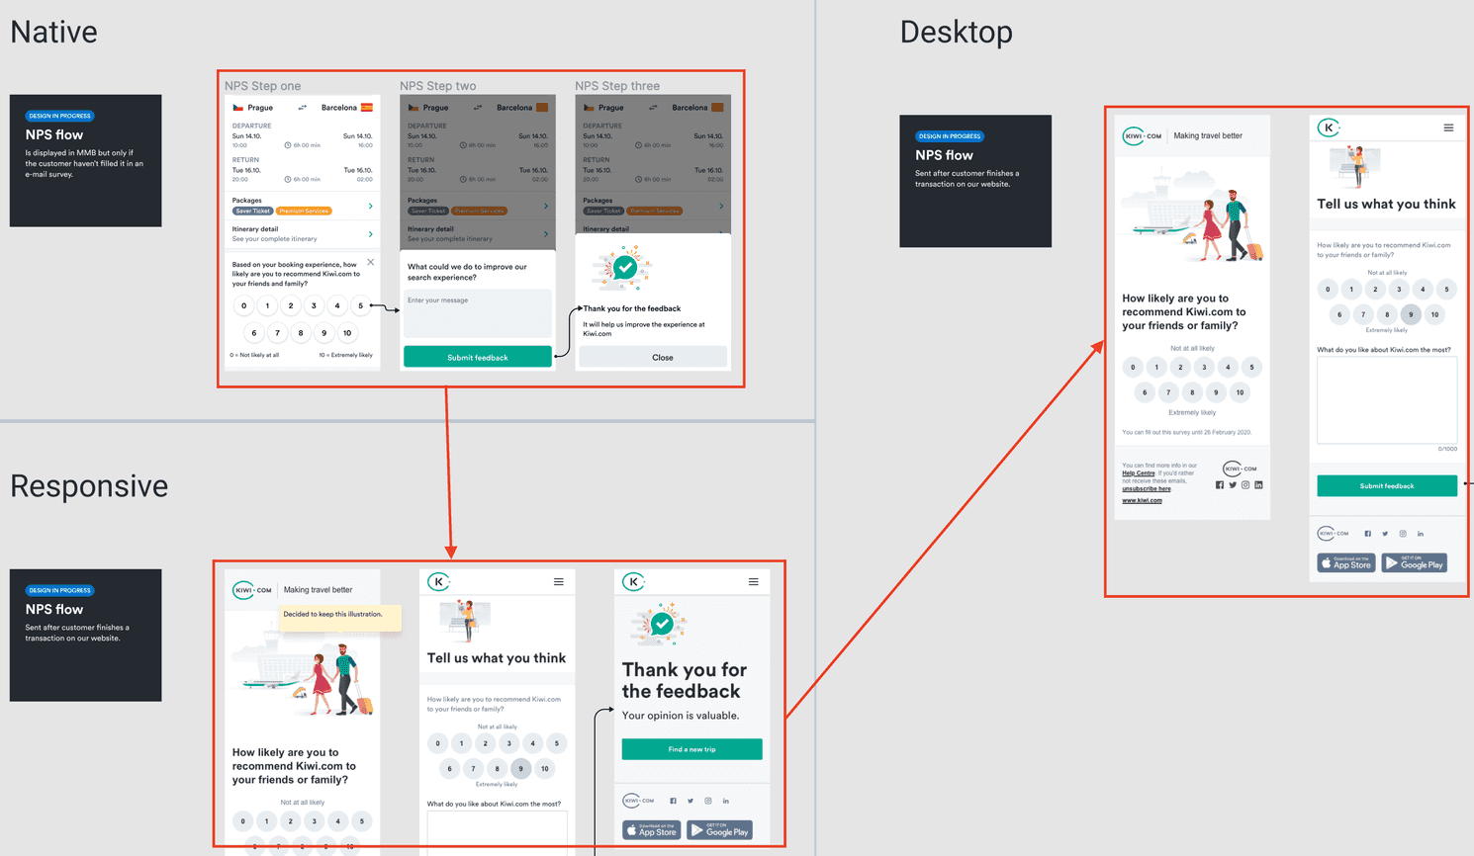Select rating 5 in NPS Step one
1474x856 pixels.
coord(361,306)
